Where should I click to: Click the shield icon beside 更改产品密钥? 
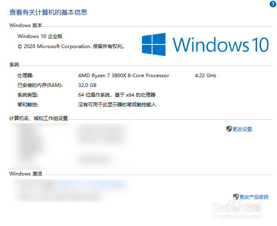[x=236, y=197]
